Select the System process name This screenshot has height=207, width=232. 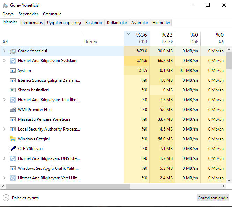[x=24, y=71]
